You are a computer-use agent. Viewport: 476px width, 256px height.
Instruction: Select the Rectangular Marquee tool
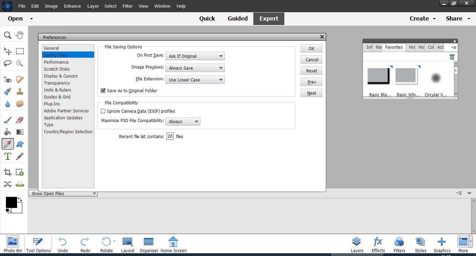pos(20,51)
